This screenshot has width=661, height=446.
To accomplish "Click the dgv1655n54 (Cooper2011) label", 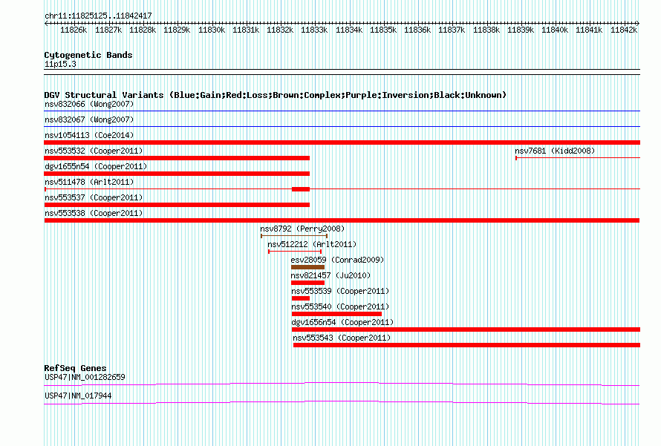I will coord(96,166).
